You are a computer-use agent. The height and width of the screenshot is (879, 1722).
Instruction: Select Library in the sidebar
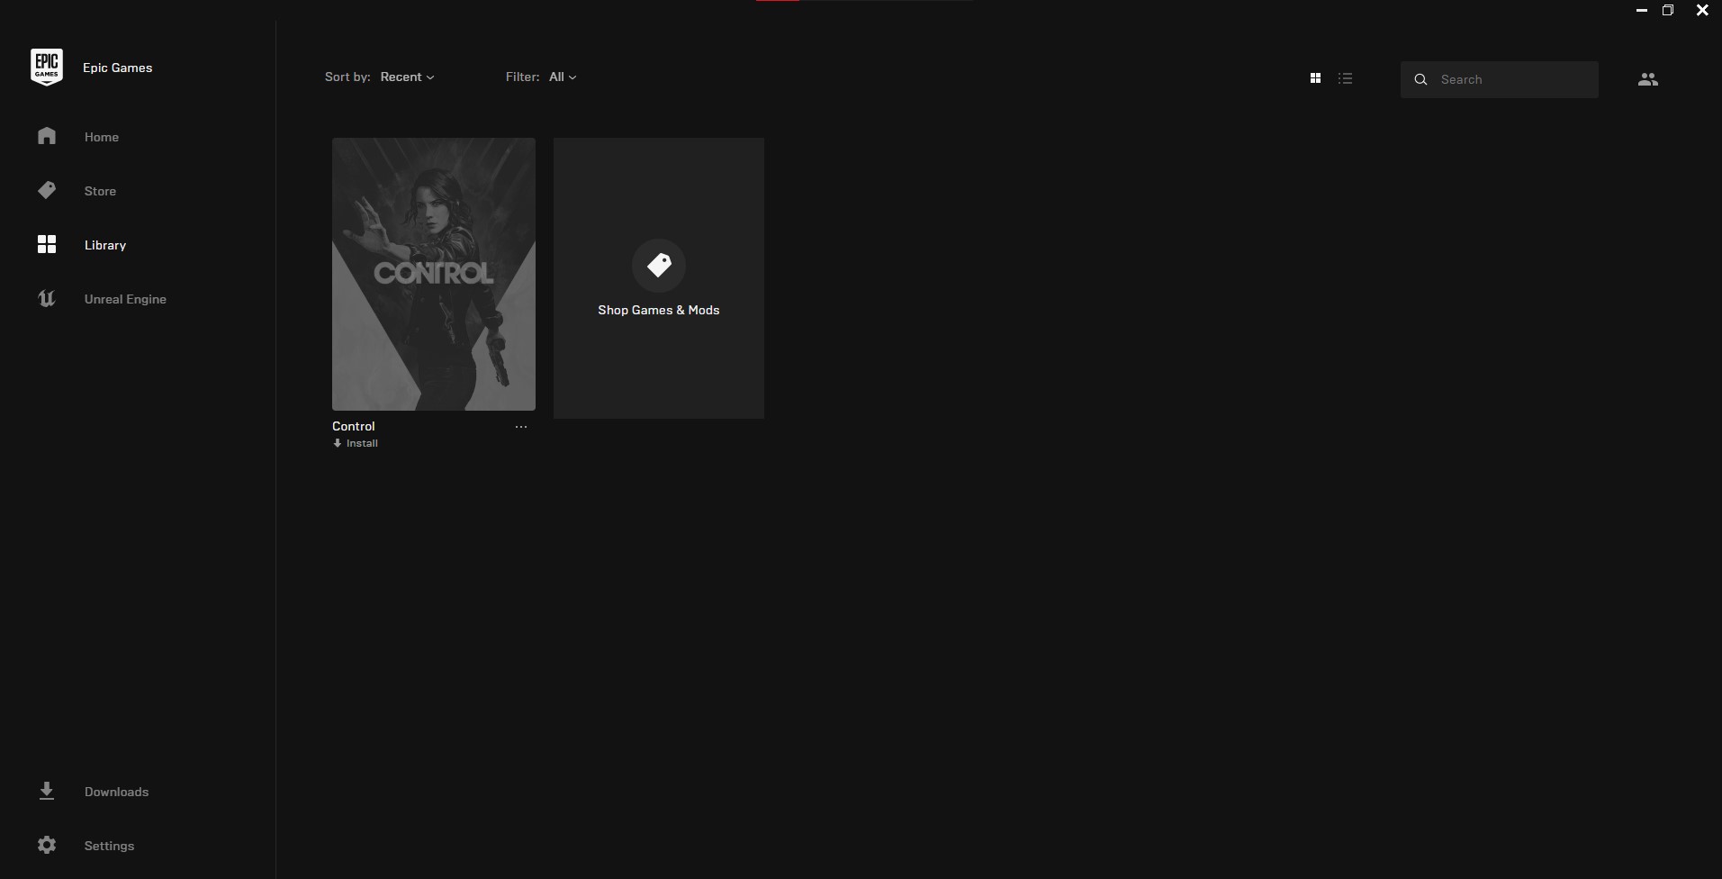105,245
